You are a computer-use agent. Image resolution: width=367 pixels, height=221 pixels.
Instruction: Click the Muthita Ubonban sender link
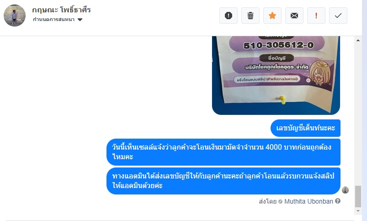point(308,201)
